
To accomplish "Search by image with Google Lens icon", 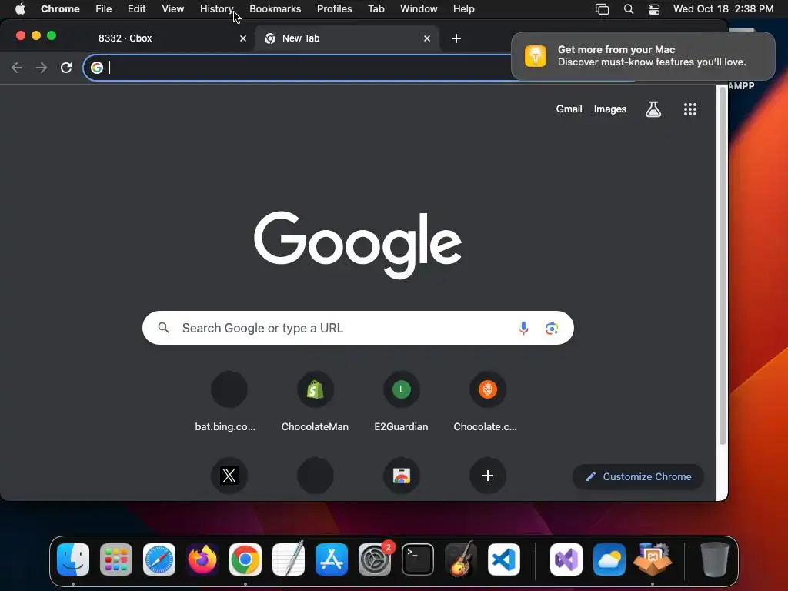I will coord(552,328).
